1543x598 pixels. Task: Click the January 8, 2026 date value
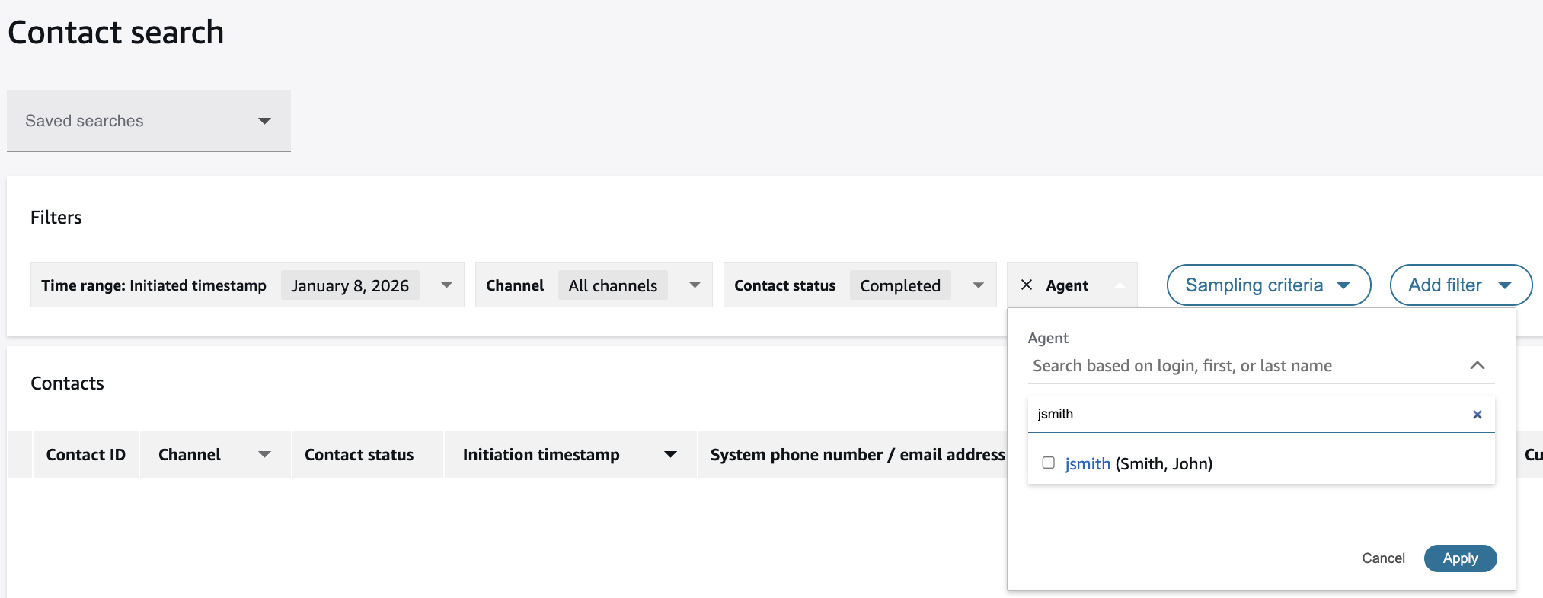[350, 286]
